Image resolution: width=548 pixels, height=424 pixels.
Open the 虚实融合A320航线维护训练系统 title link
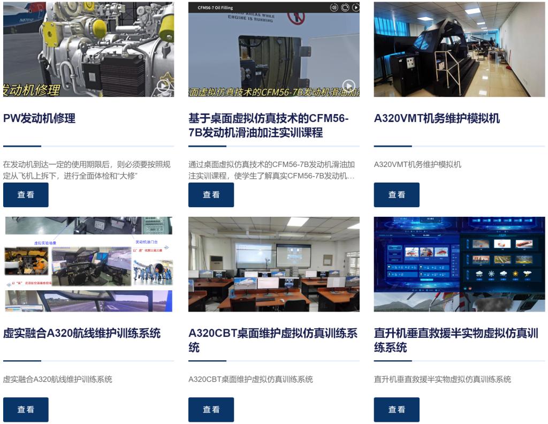click(82, 333)
